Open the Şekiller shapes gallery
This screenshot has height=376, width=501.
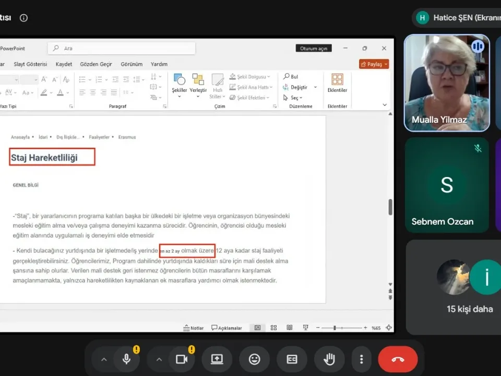[x=179, y=85]
